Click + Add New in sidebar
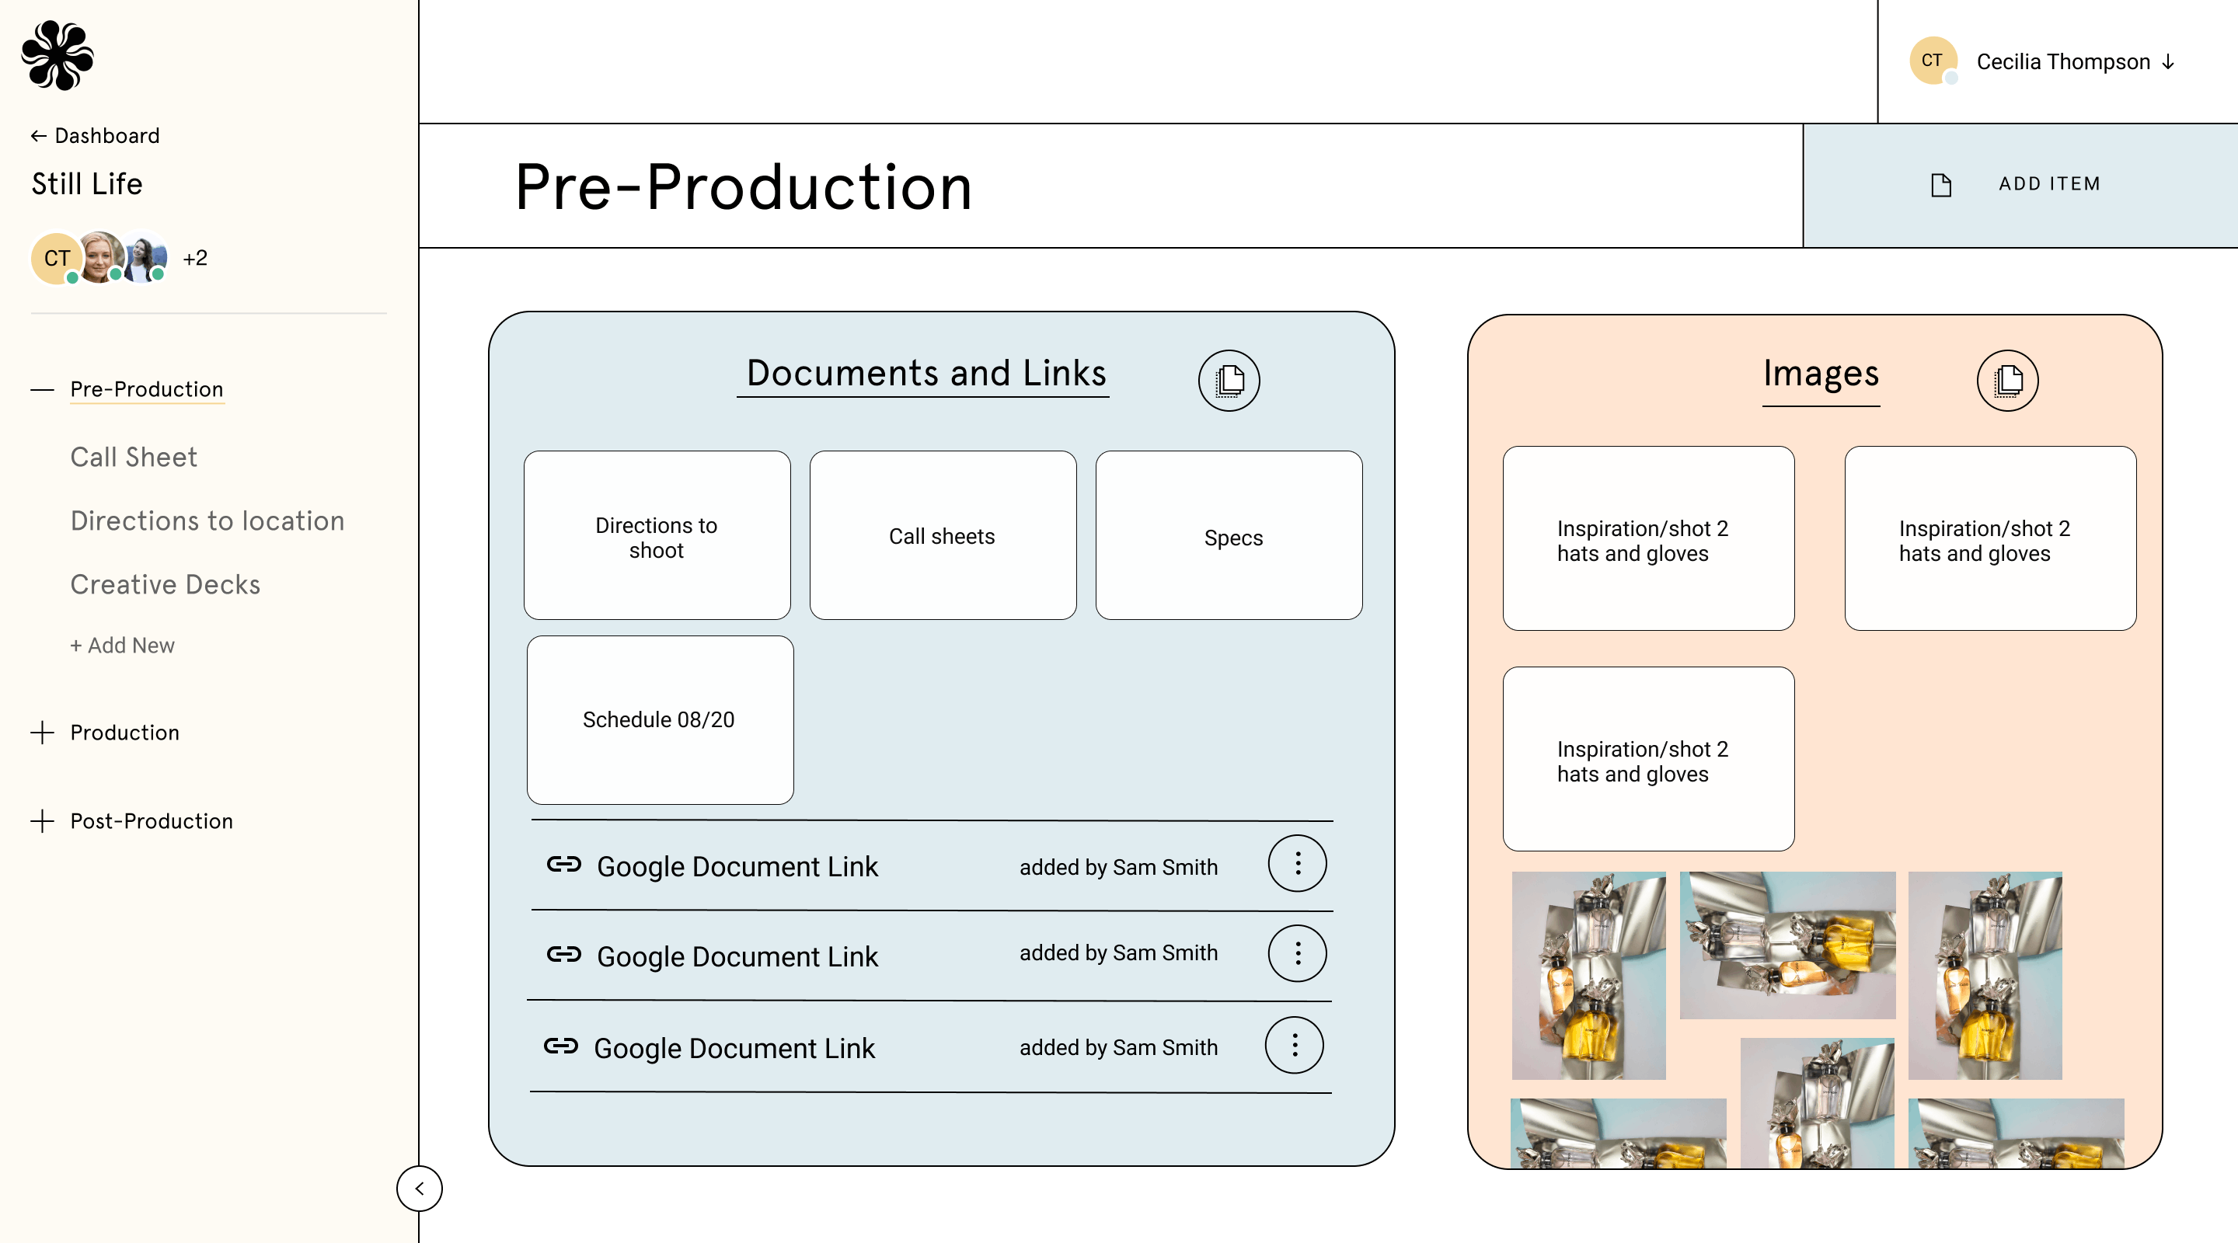This screenshot has width=2238, height=1243. [x=123, y=646]
